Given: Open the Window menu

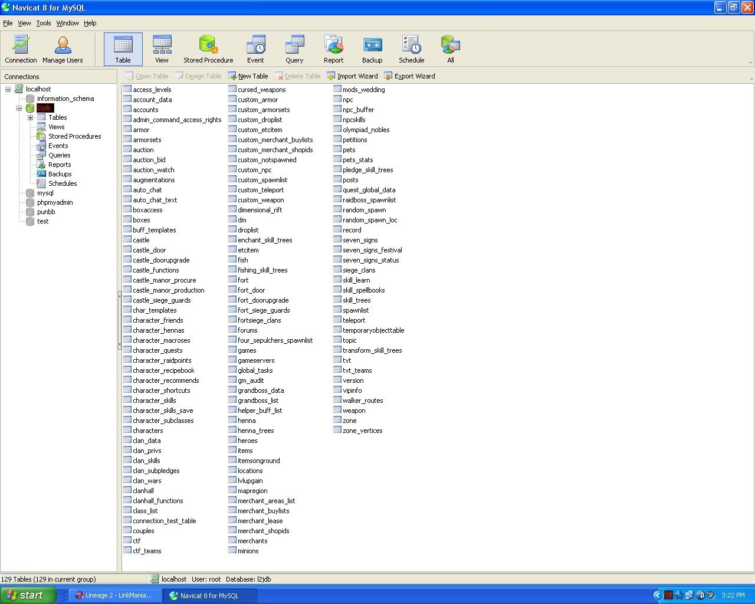Looking at the screenshot, I should coord(67,23).
